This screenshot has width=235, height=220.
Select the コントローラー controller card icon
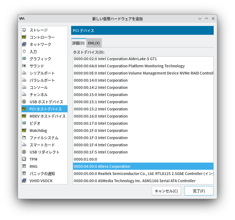click(x=24, y=37)
